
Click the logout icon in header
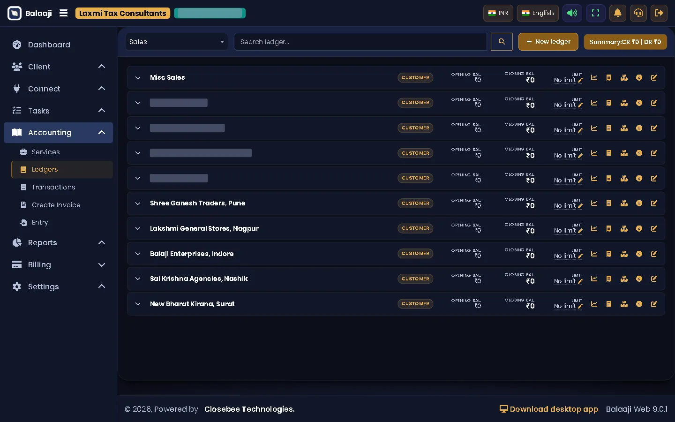(659, 13)
